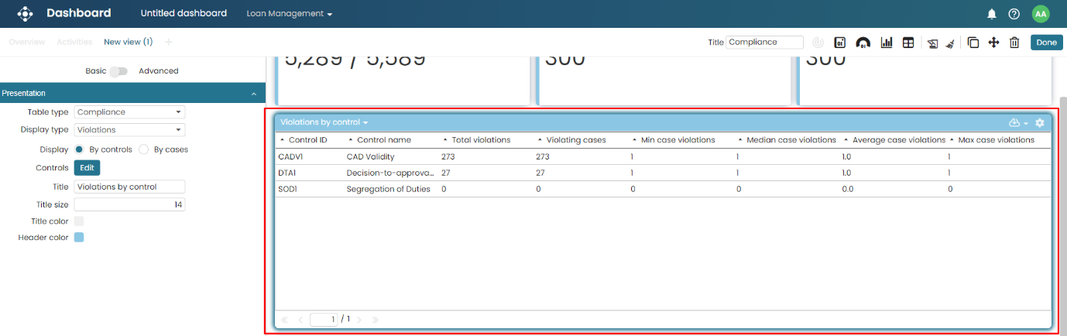
Task: Insert a gauge widget from the toolbar
Action: [863, 43]
